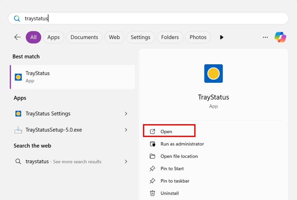Click the TrayStatus title in the details pane
297x200 pixels.
coord(213,97)
